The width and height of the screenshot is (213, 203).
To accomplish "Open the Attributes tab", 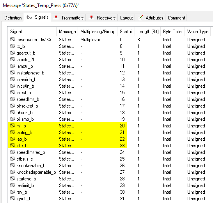I will pyautogui.click(x=150, y=18).
